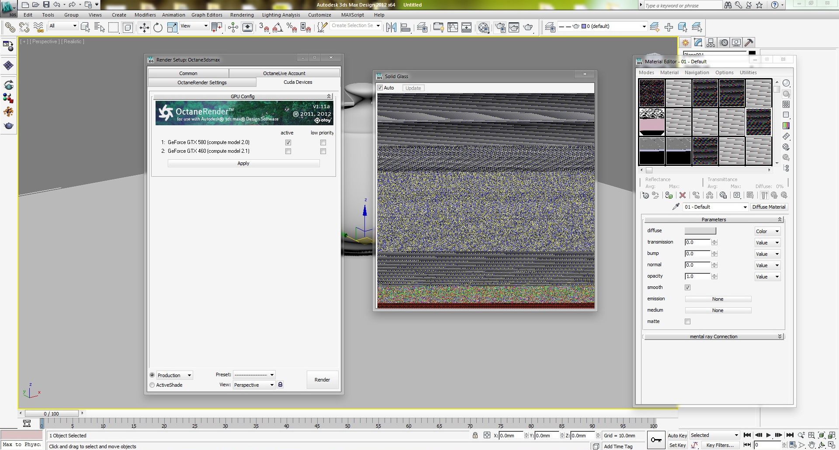Collapse the GPU Config rollout
Screen dimensions: 839x450
point(243,96)
